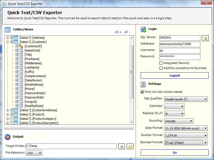The height and width of the screenshot is (160, 214).
Task: Click the table icon beside [SalesLT].[Customer]
Action: (x=16, y=42)
